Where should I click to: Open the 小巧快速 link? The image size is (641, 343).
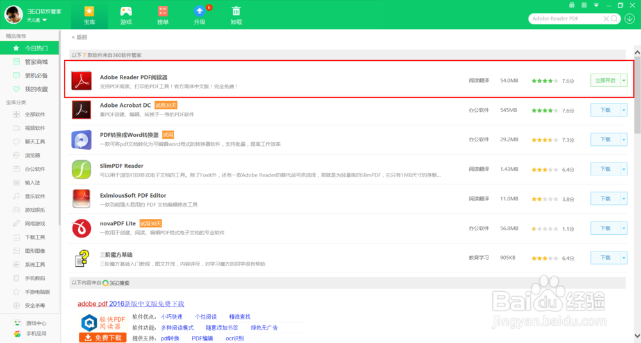[172, 317]
